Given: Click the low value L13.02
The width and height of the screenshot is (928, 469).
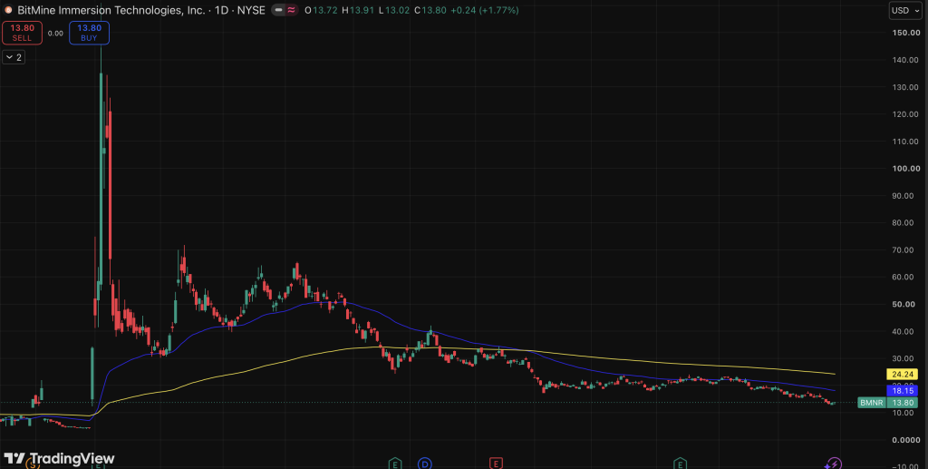Looking at the screenshot, I should tap(393, 10).
